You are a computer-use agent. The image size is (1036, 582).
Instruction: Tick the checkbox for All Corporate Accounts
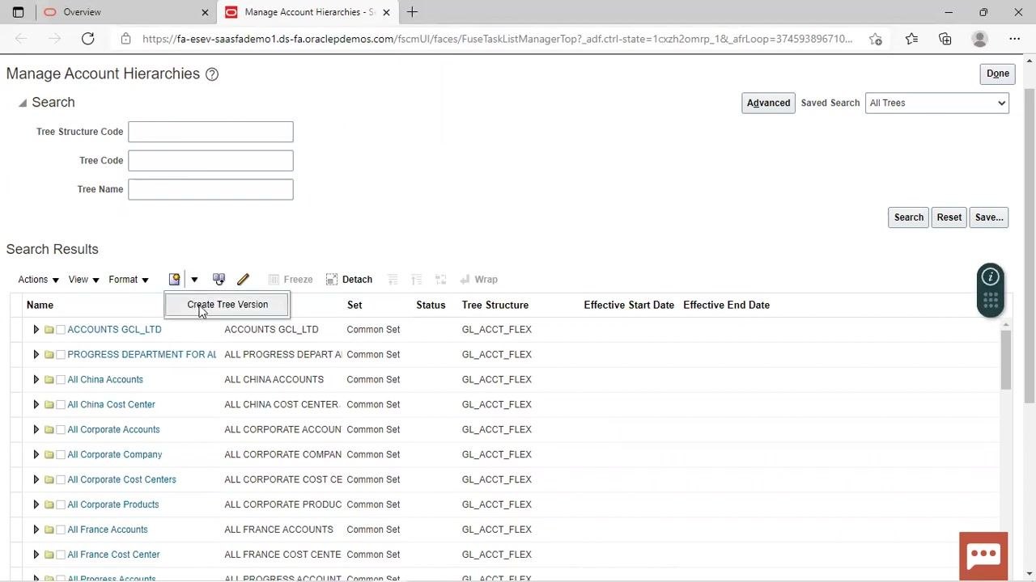(x=61, y=430)
